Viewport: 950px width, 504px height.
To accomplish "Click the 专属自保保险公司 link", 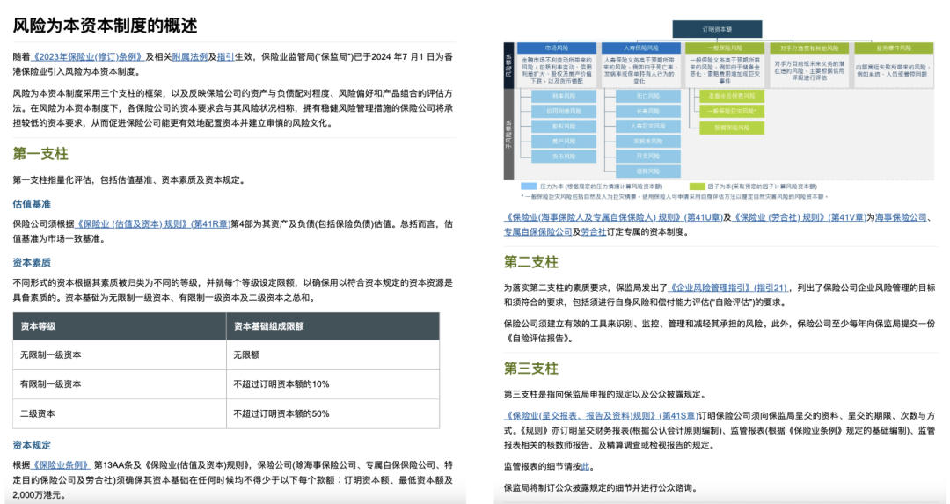I will pyautogui.click(x=537, y=231).
